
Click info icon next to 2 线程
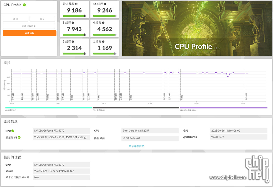[73, 41]
